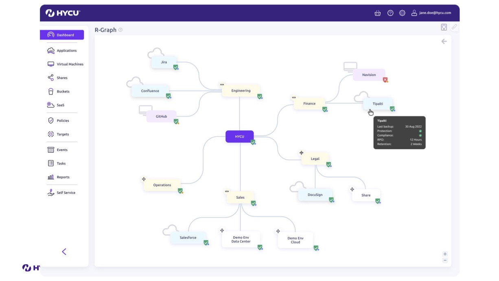Click Sales green shield badge
This screenshot has width=499, height=281.
[x=254, y=203]
